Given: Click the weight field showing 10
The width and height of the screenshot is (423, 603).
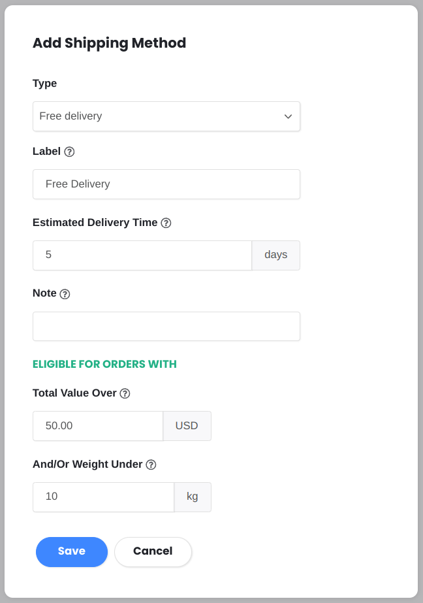Looking at the screenshot, I should [x=103, y=497].
